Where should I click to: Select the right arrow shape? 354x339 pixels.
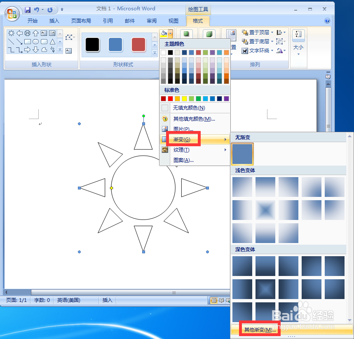[28, 50]
